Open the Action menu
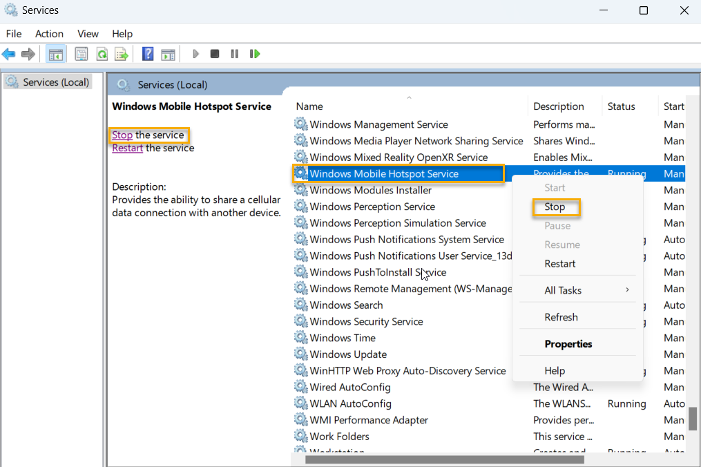Viewport: 701px width, 467px height. coord(49,33)
